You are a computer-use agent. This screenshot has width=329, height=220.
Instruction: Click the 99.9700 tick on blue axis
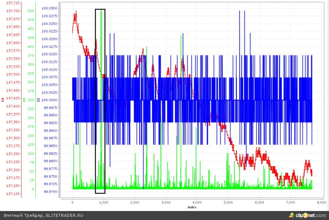(x=50, y=192)
